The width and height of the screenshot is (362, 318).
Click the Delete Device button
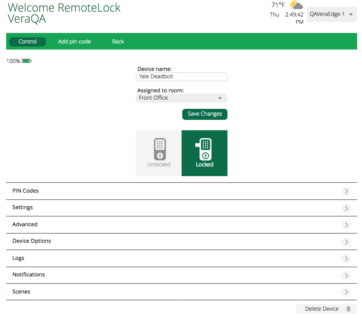coord(322,309)
